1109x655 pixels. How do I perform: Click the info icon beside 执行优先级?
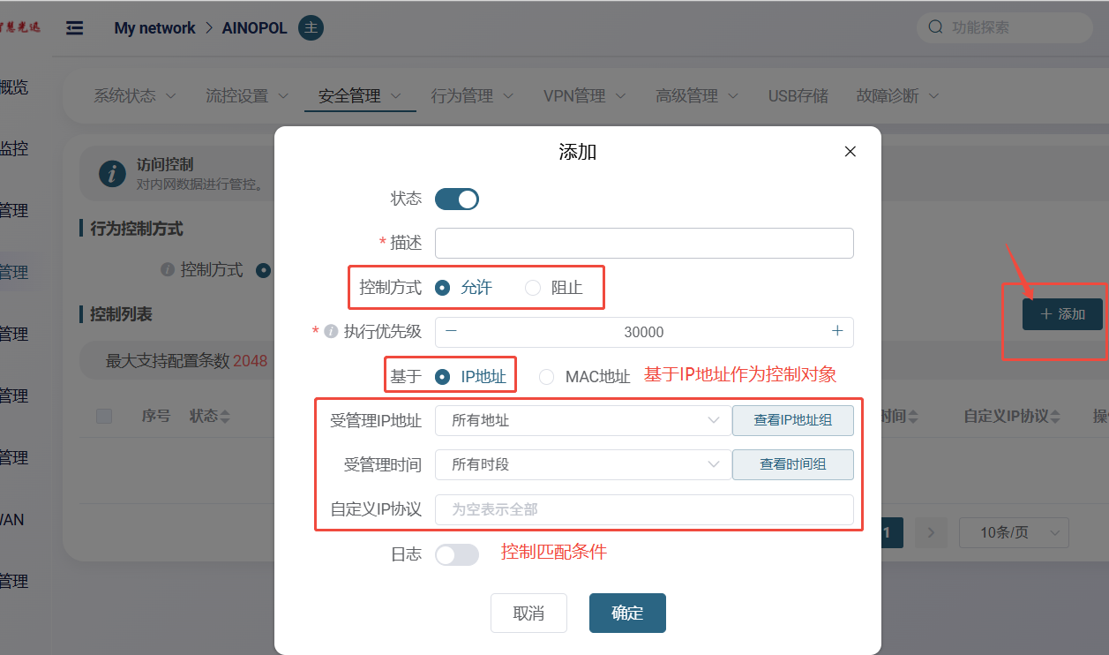pyautogui.click(x=331, y=332)
